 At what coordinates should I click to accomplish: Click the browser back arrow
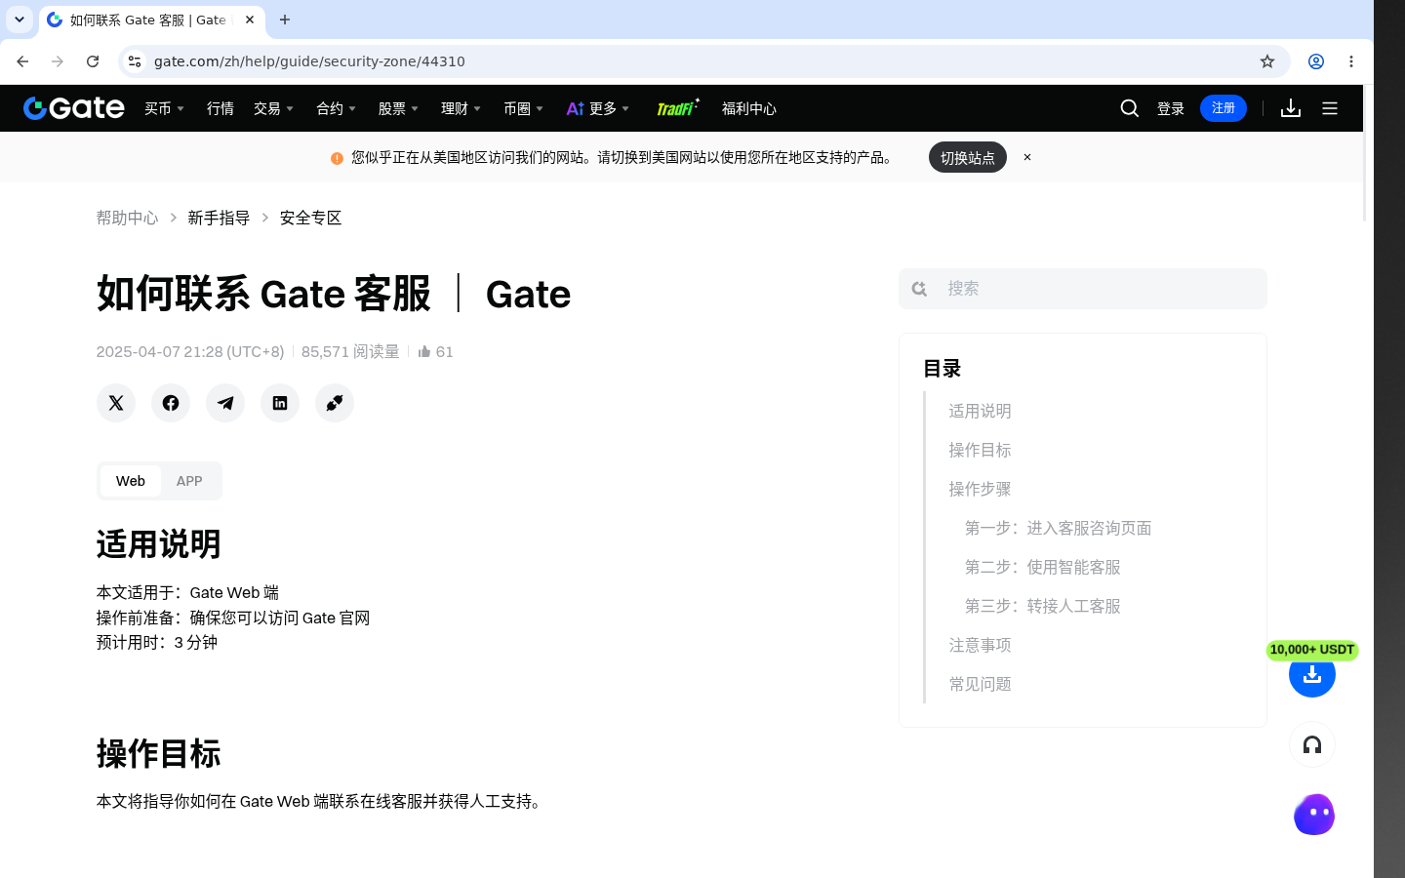[22, 61]
